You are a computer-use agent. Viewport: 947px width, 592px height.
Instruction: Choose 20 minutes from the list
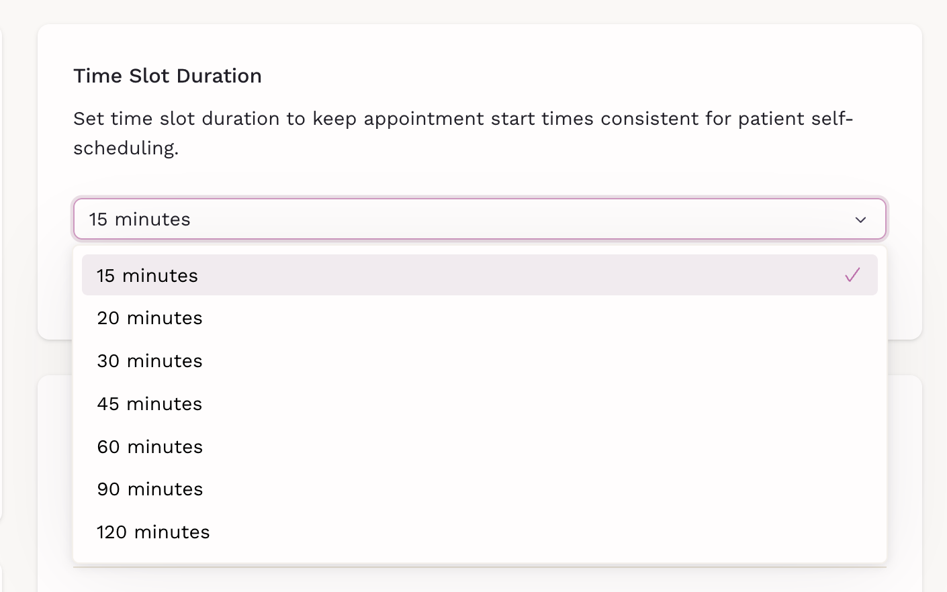(150, 318)
